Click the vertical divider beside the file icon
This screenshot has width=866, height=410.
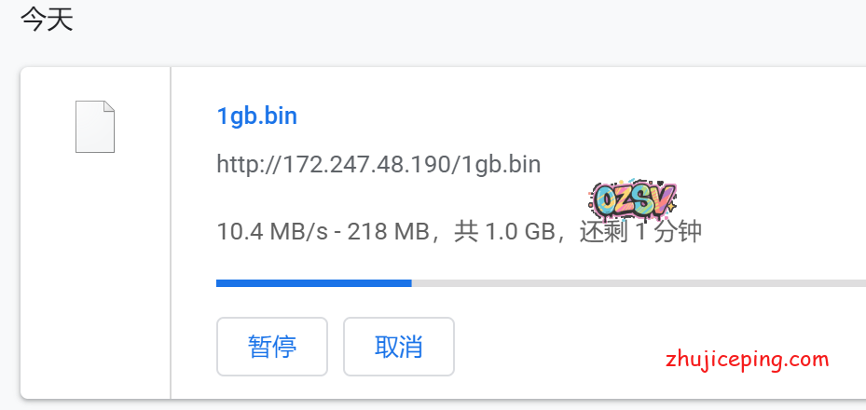(171, 233)
